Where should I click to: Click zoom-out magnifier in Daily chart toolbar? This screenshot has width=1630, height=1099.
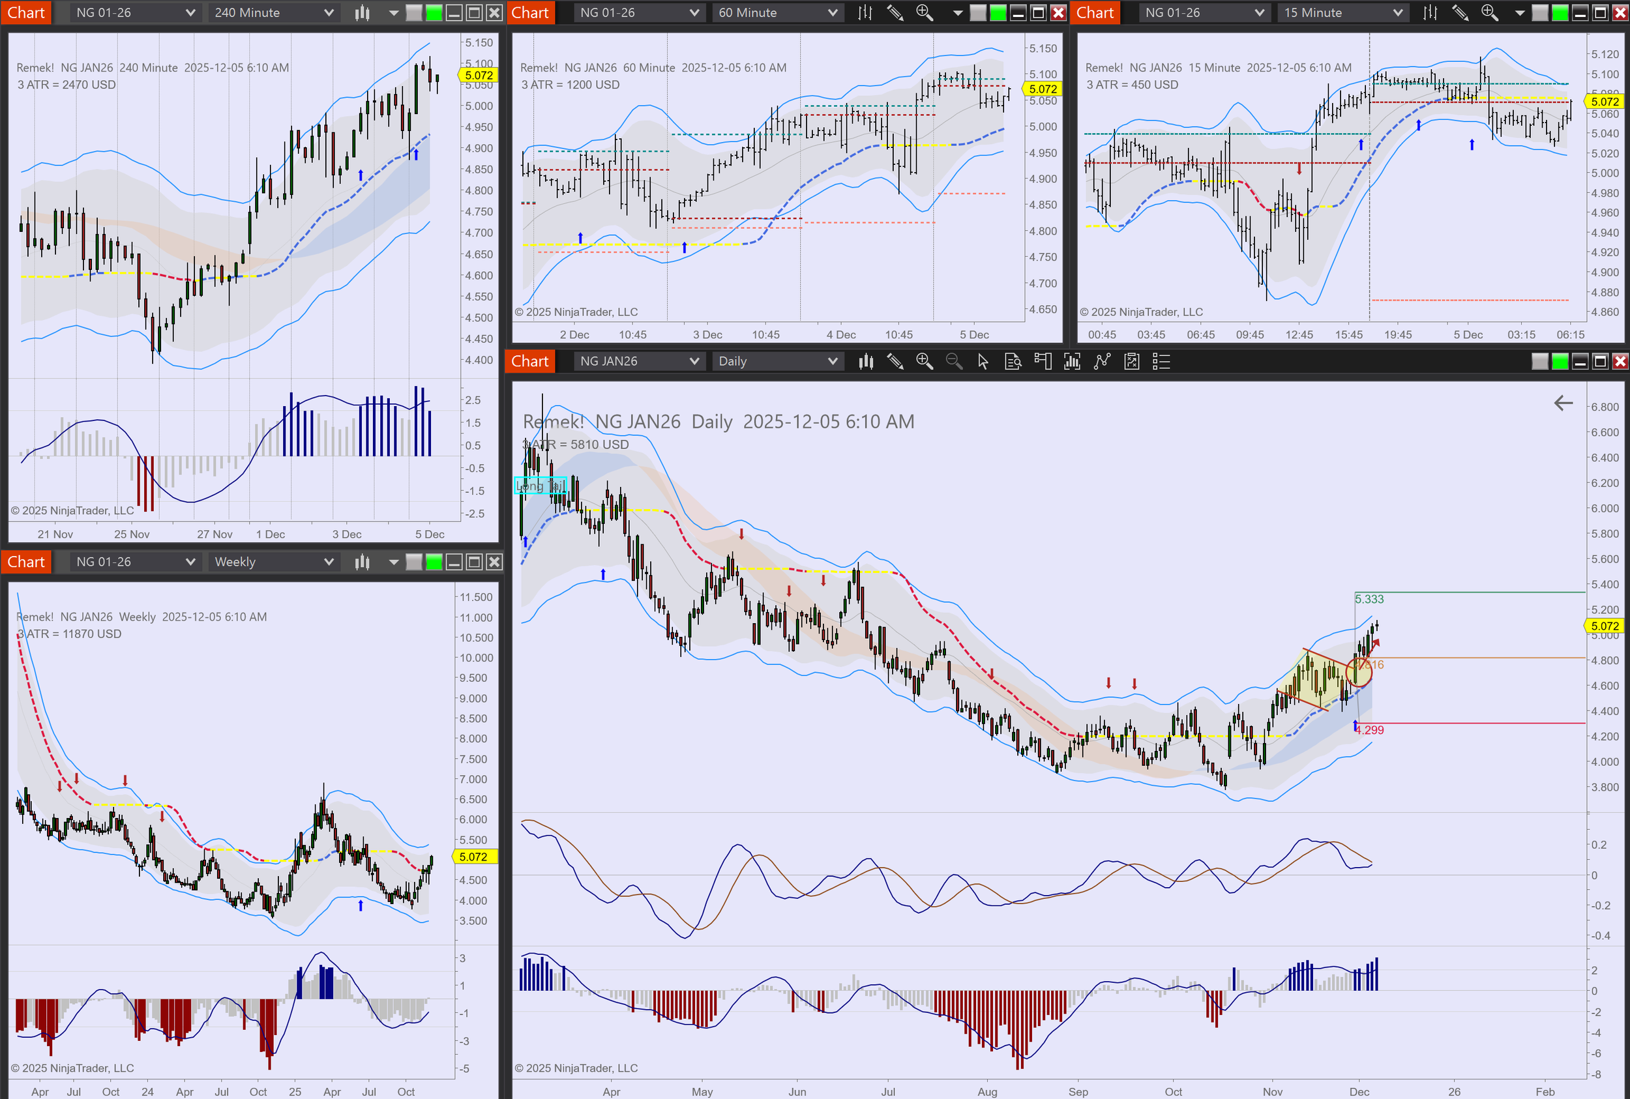pyautogui.click(x=954, y=362)
